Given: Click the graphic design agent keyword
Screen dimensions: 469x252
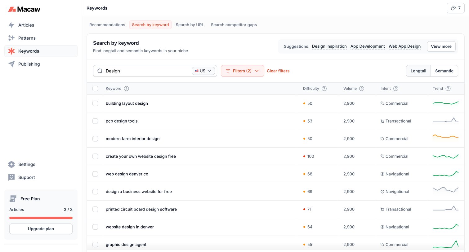Looking at the screenshot, I should click(126, 245).
